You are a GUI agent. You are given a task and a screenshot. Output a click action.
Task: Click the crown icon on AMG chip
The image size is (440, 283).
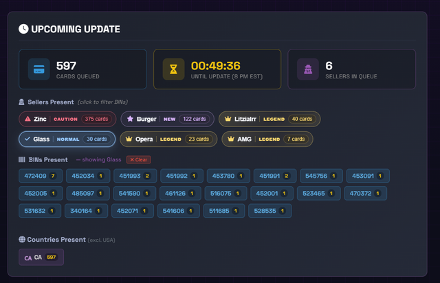point(231,139)
